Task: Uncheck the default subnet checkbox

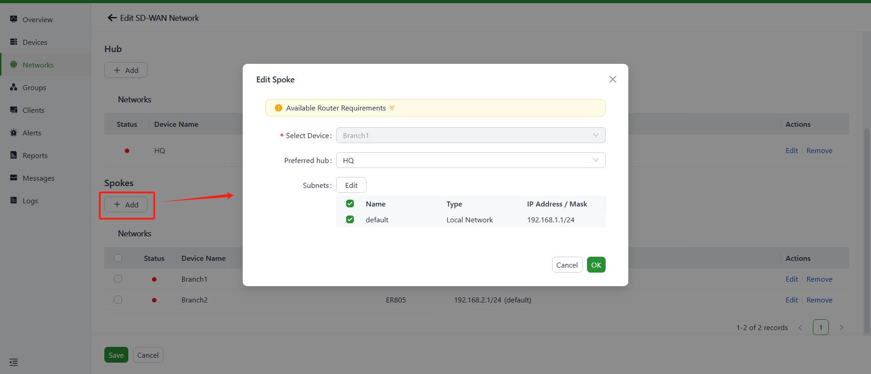Action: click(350, 220)
